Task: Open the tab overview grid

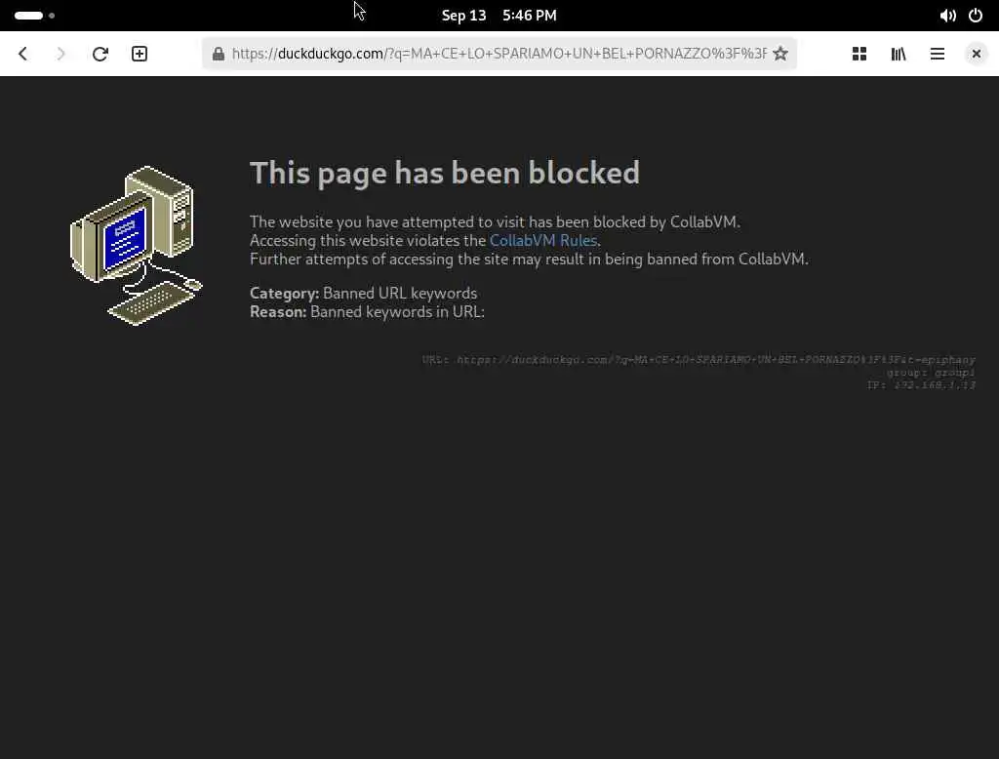Action: [x=859, y=54]
